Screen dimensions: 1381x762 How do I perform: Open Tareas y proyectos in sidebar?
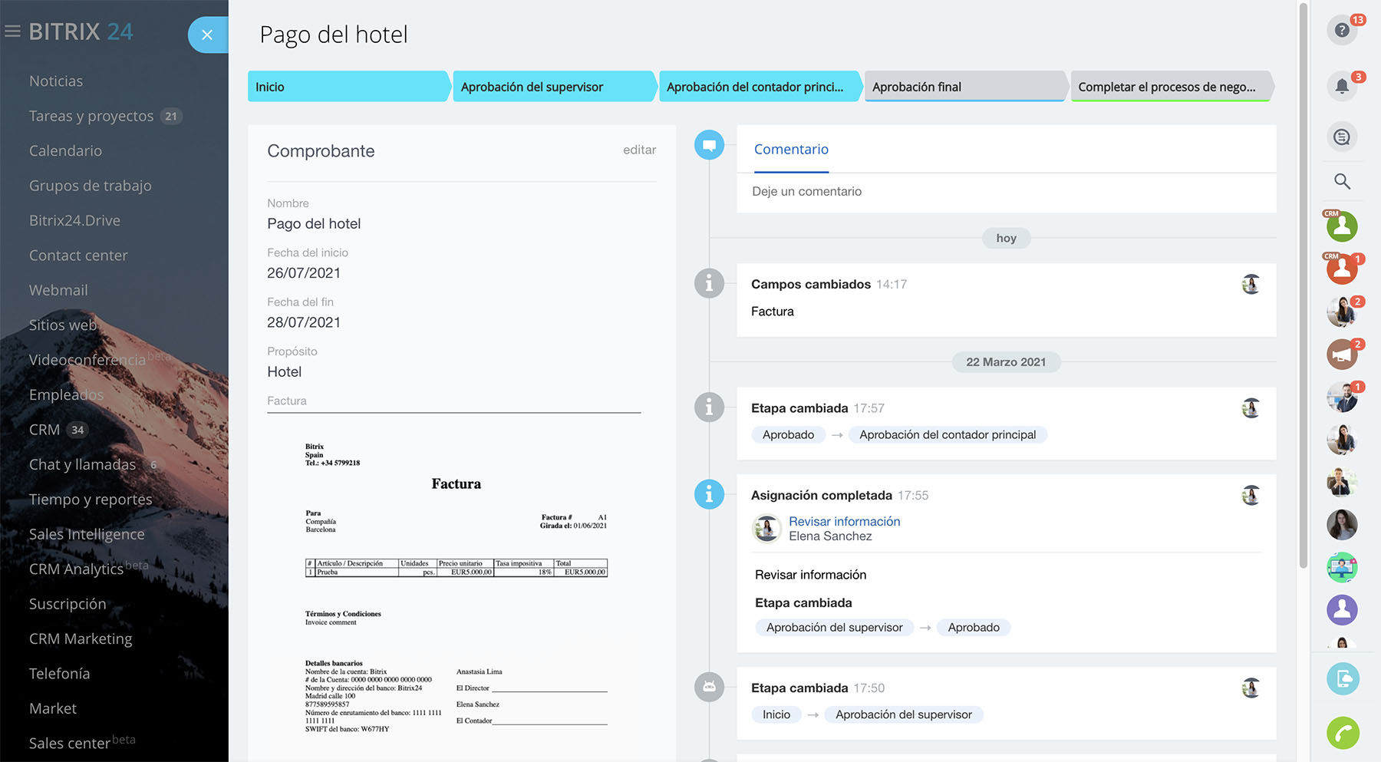pos(91,116)
